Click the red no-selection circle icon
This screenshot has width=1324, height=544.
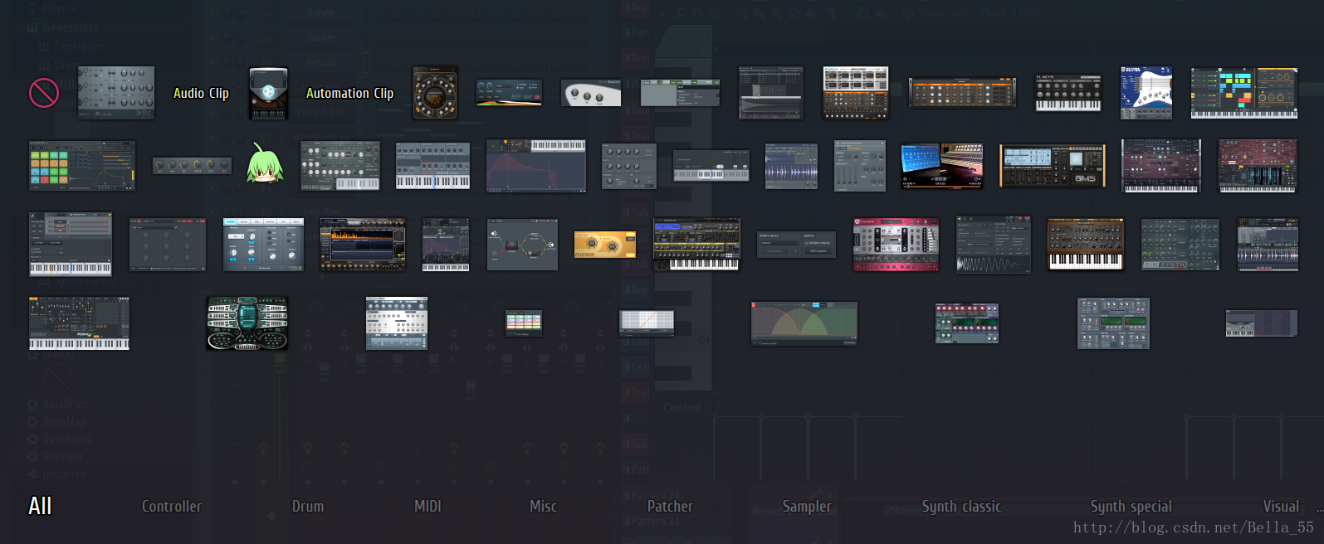43,93
